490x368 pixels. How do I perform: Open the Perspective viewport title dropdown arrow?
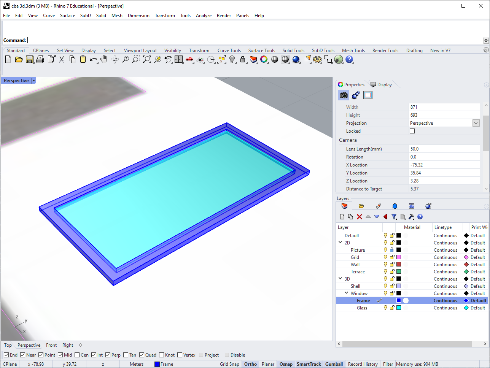point(33,81)
